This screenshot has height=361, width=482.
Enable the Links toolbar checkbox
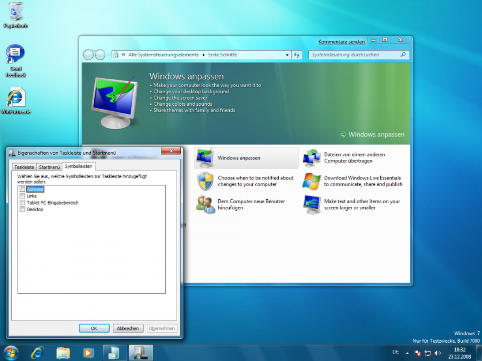[x=23, y=196]
